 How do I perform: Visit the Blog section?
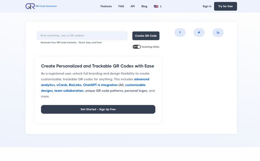tap(144, 6)
